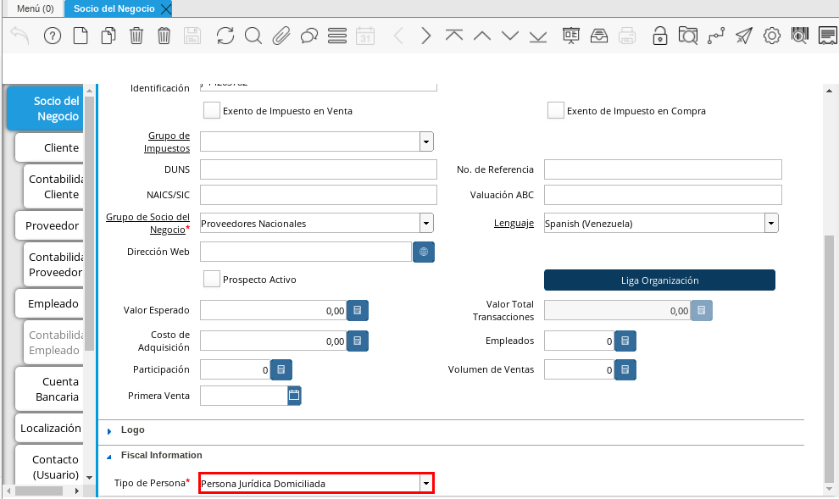Expand the Logo section
Image resolution: width=839 pixels, height=499 pixels.
click(x=132, y=430)
